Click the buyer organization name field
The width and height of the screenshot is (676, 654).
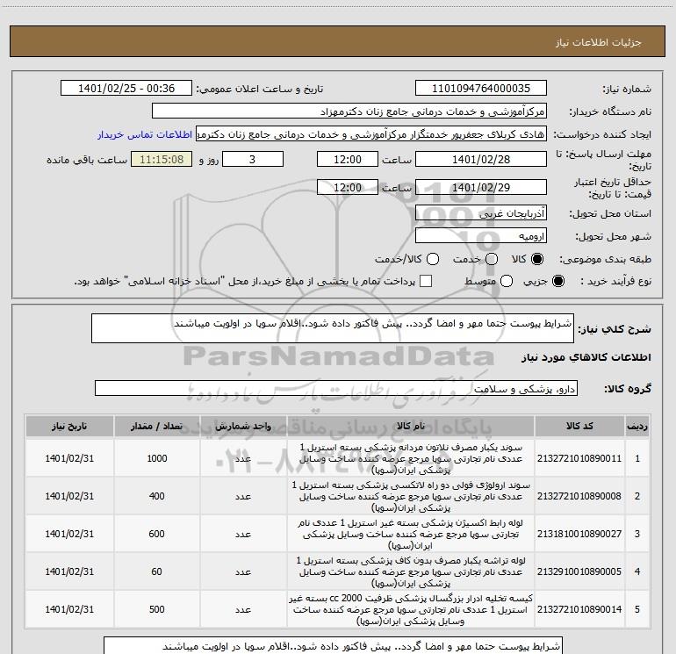[x=349, y=111]
